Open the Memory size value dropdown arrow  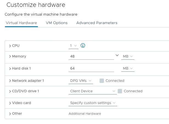(x=117, y=56)
